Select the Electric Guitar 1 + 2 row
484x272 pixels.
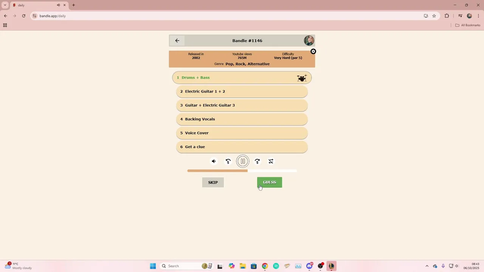pos(242,91)
